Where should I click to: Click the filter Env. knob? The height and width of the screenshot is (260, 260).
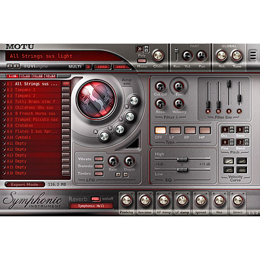click(x=179, y=86)
